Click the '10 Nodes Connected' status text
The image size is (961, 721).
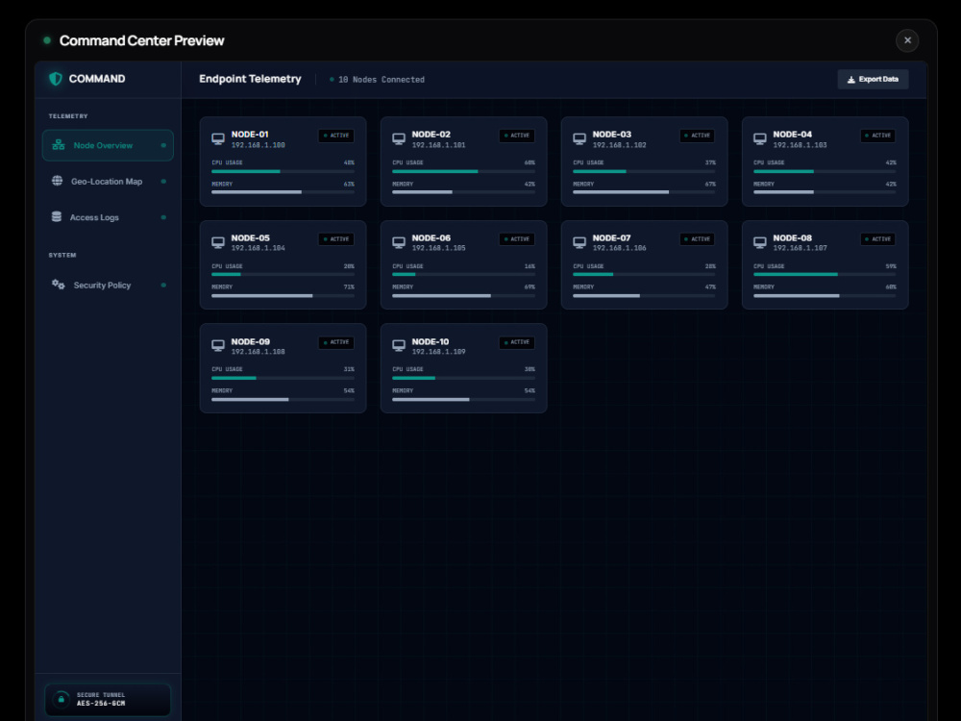tap(382, 80)
